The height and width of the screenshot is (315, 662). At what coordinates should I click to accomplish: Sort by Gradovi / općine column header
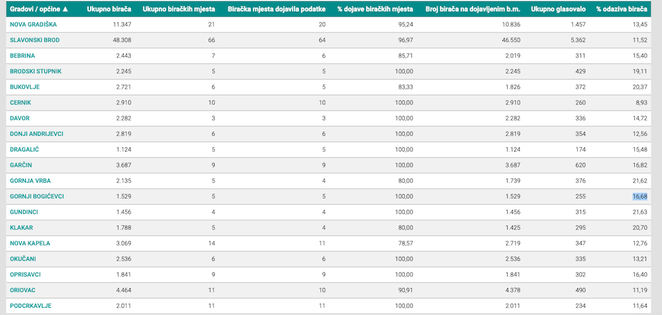[39, 9]
